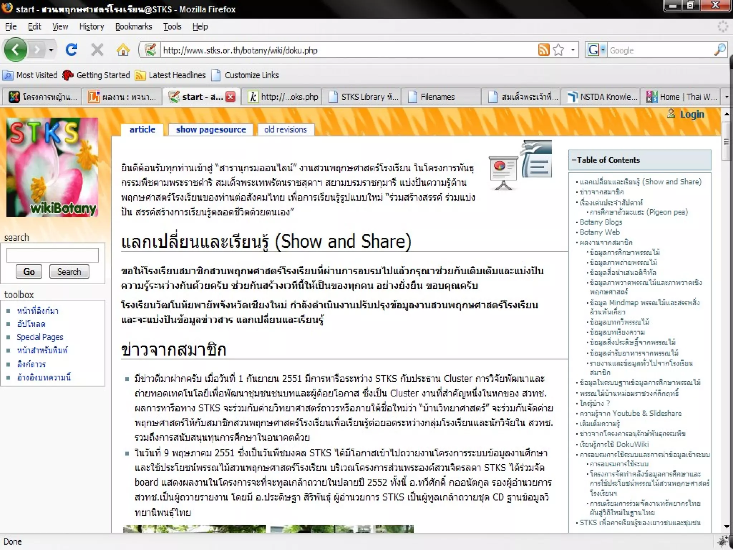Click the Back navigation arrow
733x550 pixels.
pos(15,50)
